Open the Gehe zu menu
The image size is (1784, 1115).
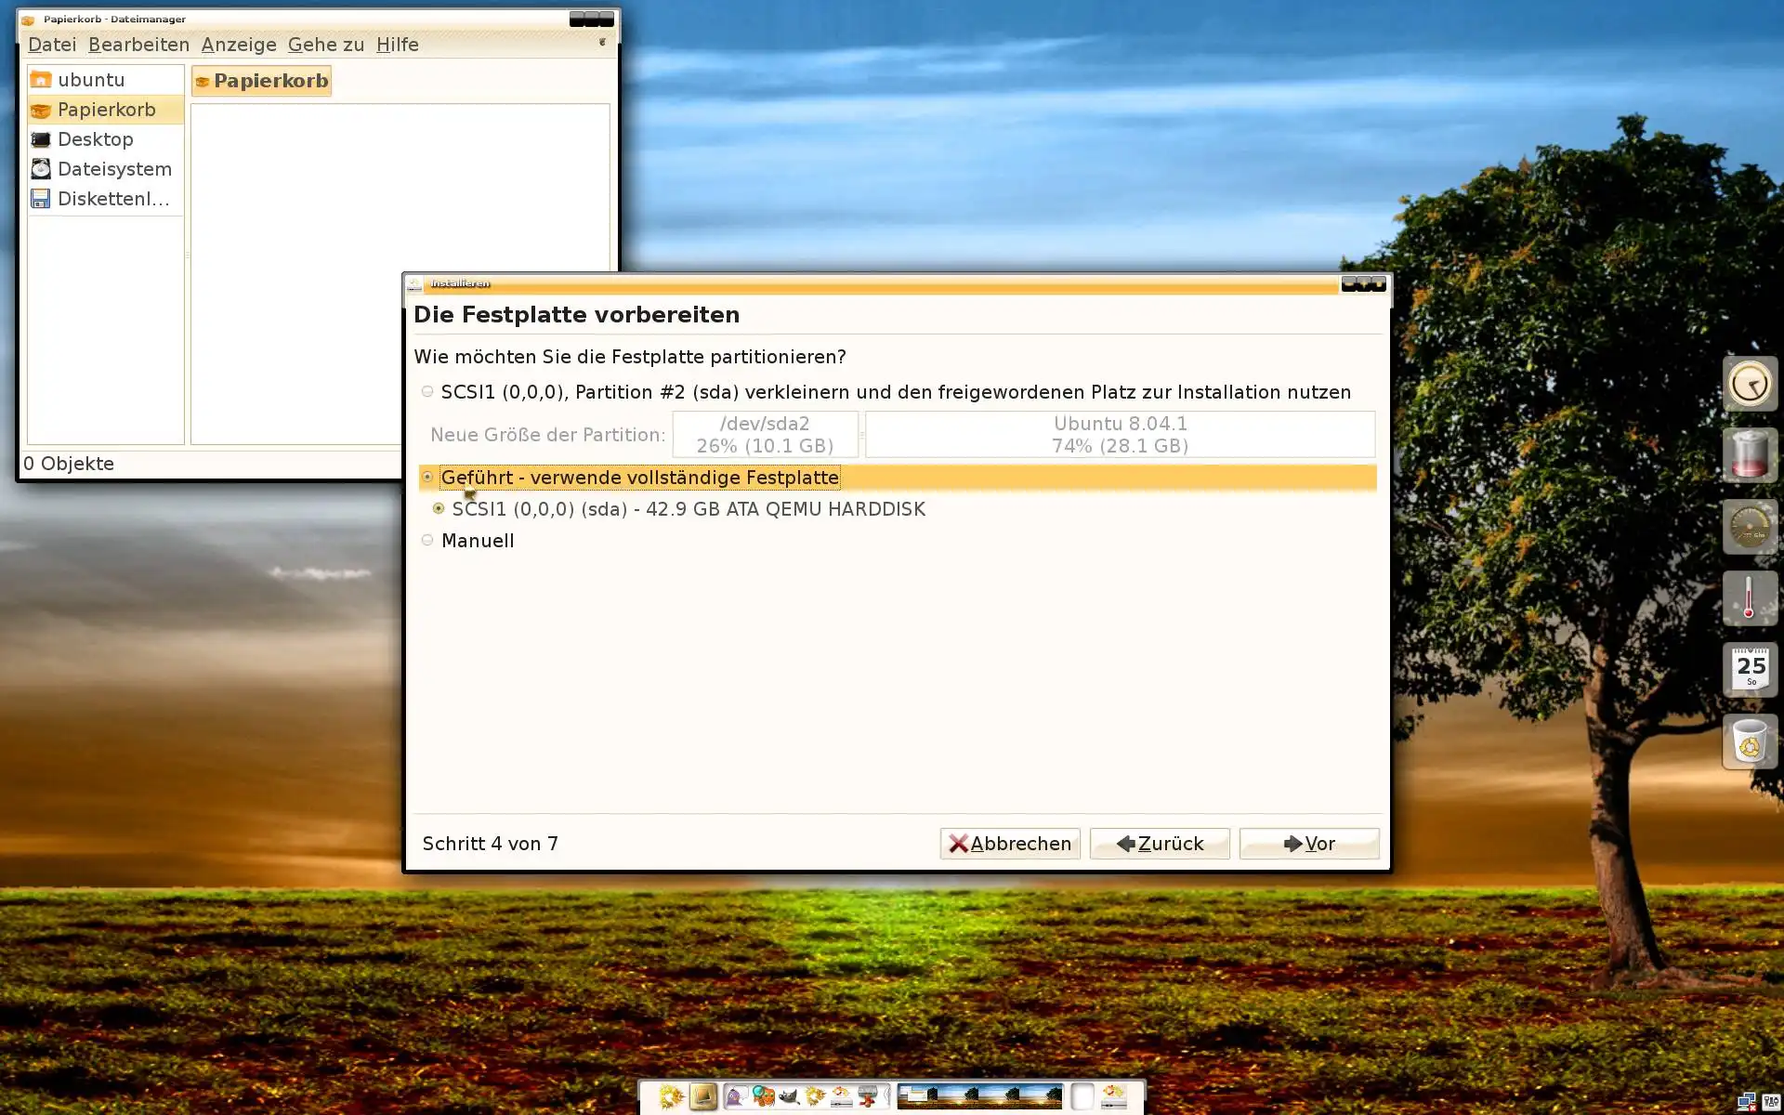pos(325,45)
